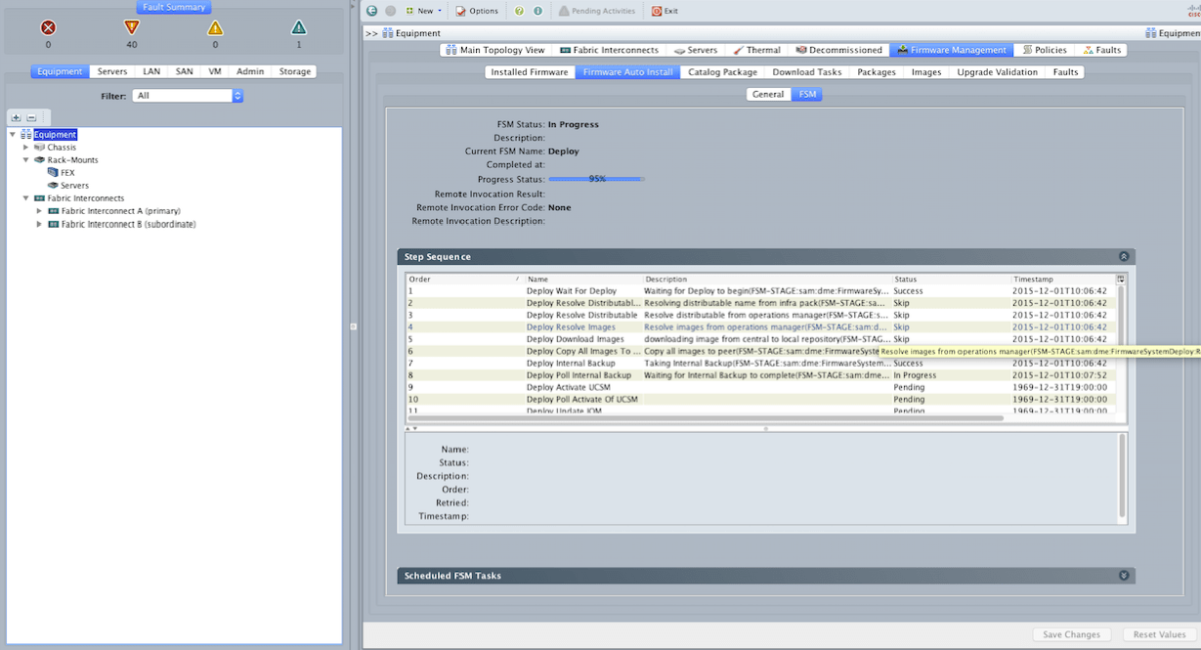Click the yellow warning faults icon
Screen dimensions: 1201x650
[x=214, y=28]
